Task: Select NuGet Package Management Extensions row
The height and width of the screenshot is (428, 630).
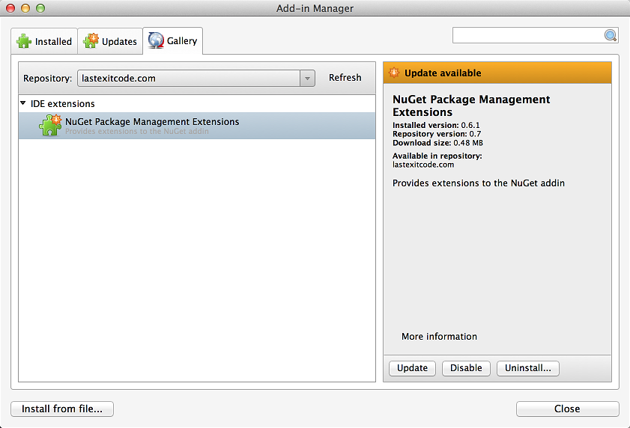Action: click(x=197, y=126)
